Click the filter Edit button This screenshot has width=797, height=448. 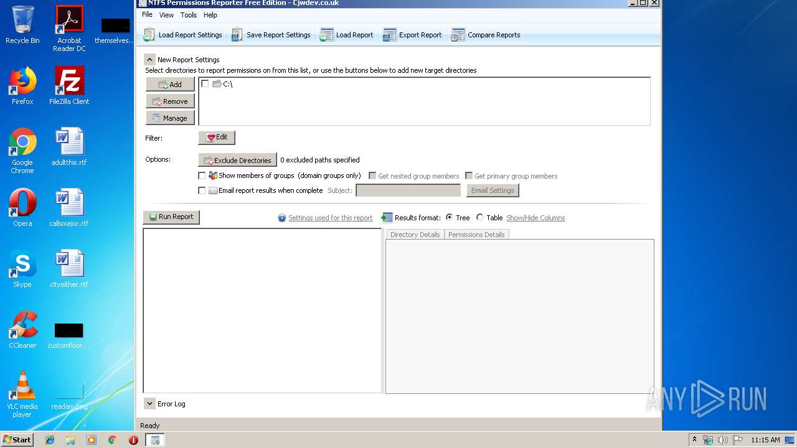tap(217, 138)
